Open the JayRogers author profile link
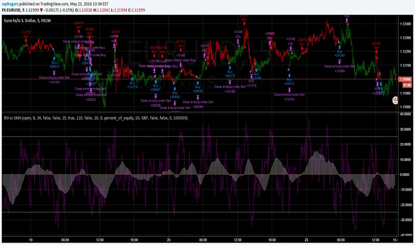415x245 pixels. [x=10, y=4]
